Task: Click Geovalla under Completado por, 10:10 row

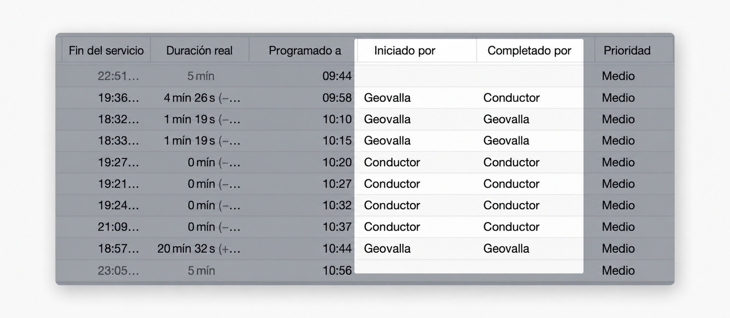Action: (506, 119)
